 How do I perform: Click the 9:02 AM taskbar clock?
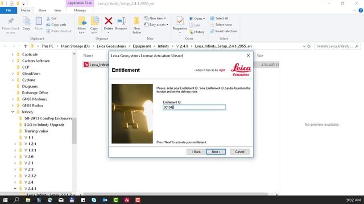click(x=354, y=200)
